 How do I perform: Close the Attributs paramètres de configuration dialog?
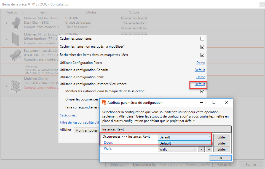(226, 102)
